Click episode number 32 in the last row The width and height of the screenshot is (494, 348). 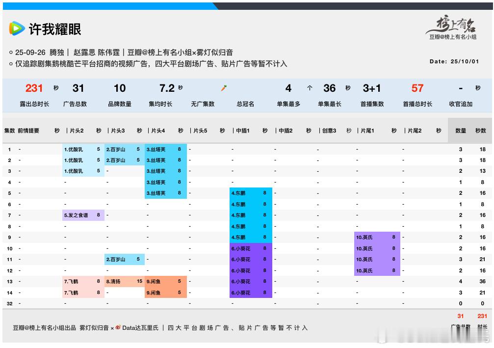pos(10,303)
